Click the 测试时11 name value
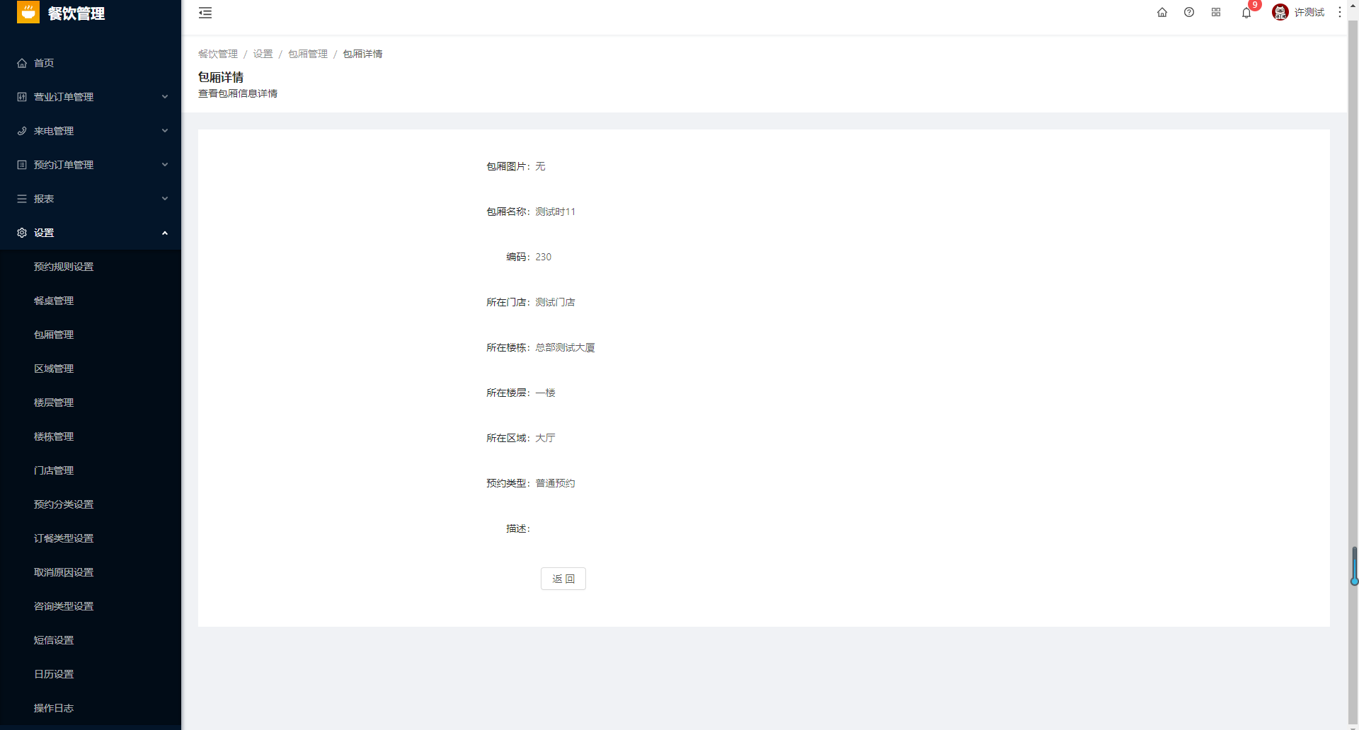Viewport: 1359px width, 730px height. click(x=556, y=212)
